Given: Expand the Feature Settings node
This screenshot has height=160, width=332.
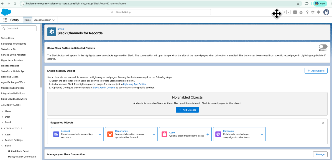Looking at the screenshot, I should pyautogui.click(x=2, y=140).
